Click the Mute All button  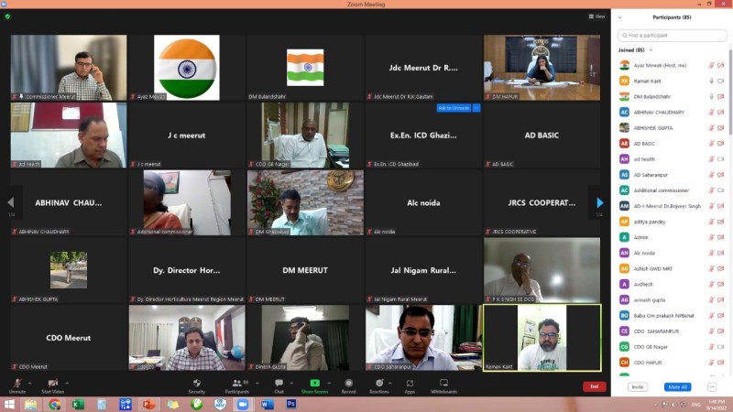click(677, 387)
